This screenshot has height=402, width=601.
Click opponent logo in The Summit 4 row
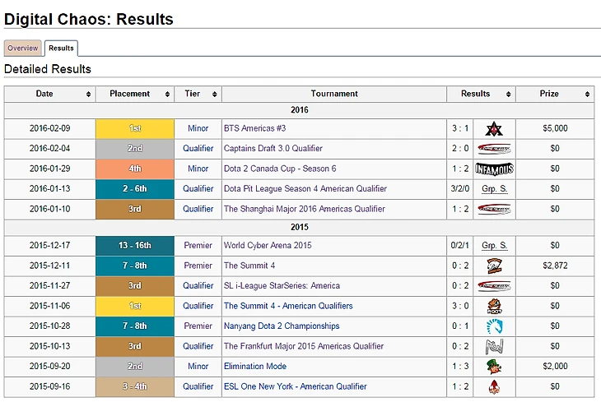tap(494, 266)
